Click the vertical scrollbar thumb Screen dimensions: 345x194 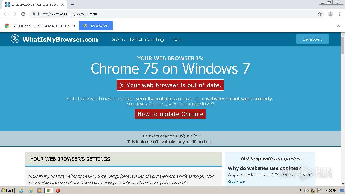click(x=343, y=45)
